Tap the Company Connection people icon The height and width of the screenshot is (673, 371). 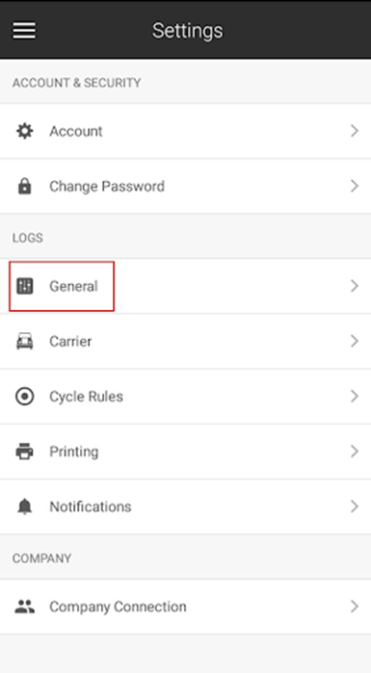point(24,606)
